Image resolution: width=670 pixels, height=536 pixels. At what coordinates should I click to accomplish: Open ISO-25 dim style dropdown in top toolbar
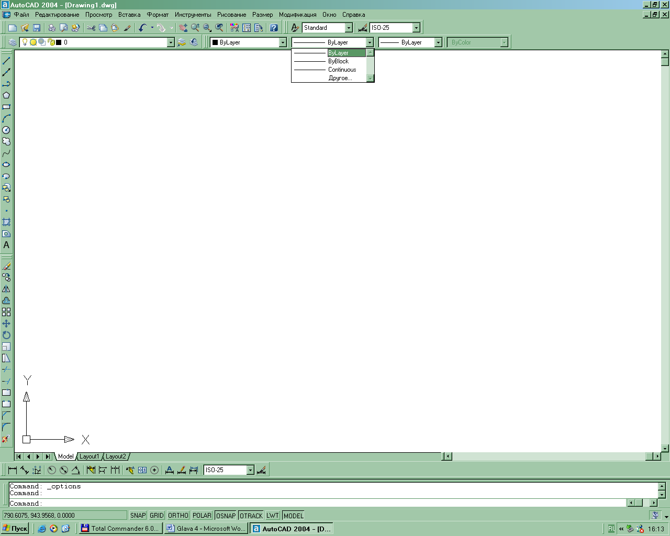click(416, 28)
